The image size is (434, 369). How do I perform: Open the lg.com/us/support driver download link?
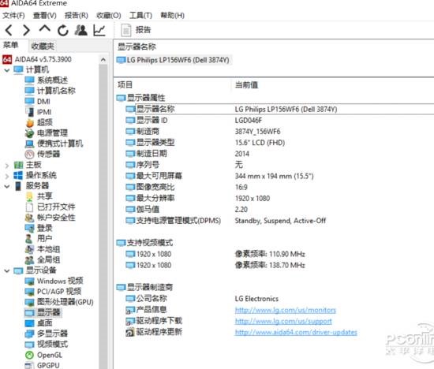tap(283, 321)
